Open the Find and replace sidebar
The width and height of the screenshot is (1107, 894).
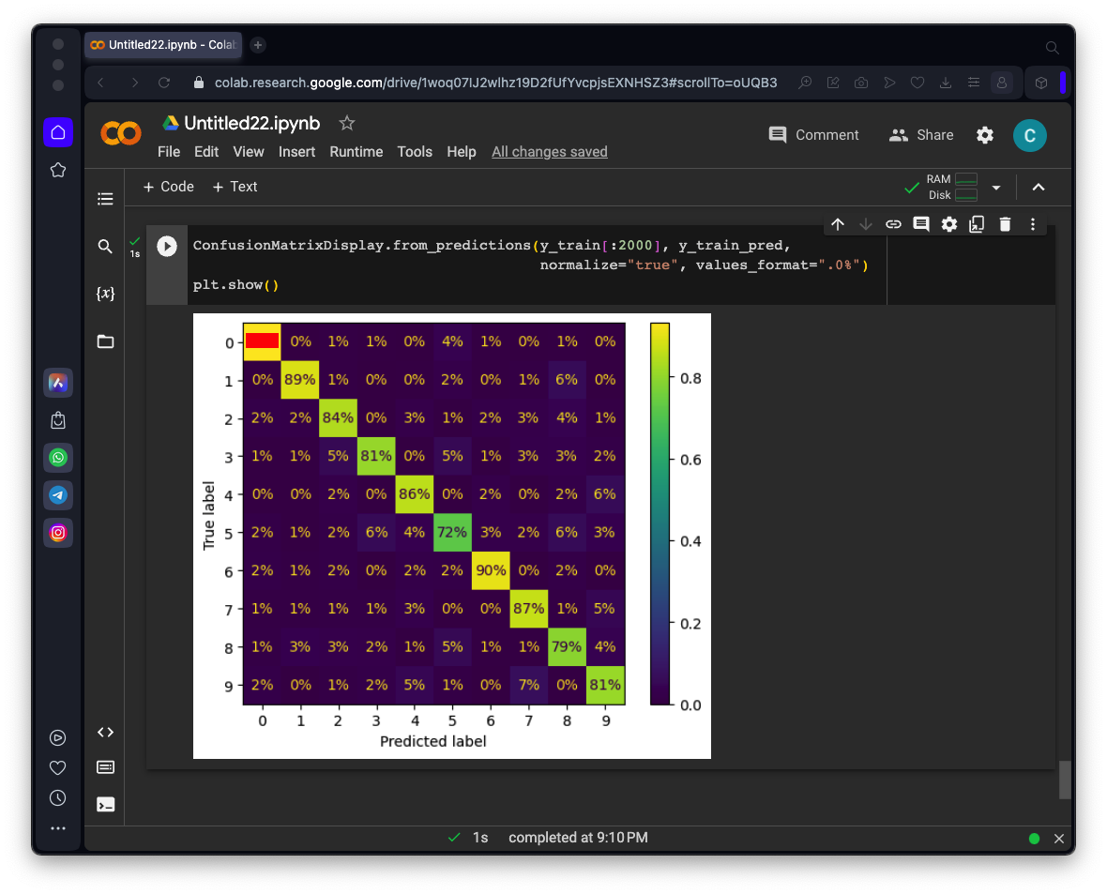(x=105, y=247)
